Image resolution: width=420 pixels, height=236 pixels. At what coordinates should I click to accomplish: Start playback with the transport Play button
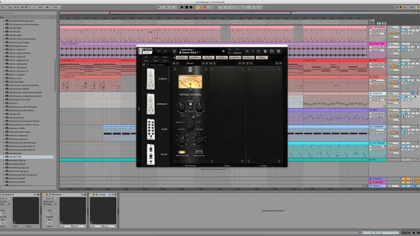[182, 7]
